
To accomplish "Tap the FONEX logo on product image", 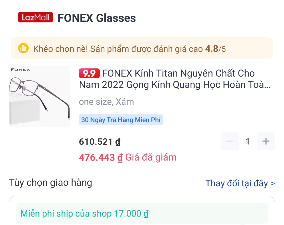I will pos(21,70).
